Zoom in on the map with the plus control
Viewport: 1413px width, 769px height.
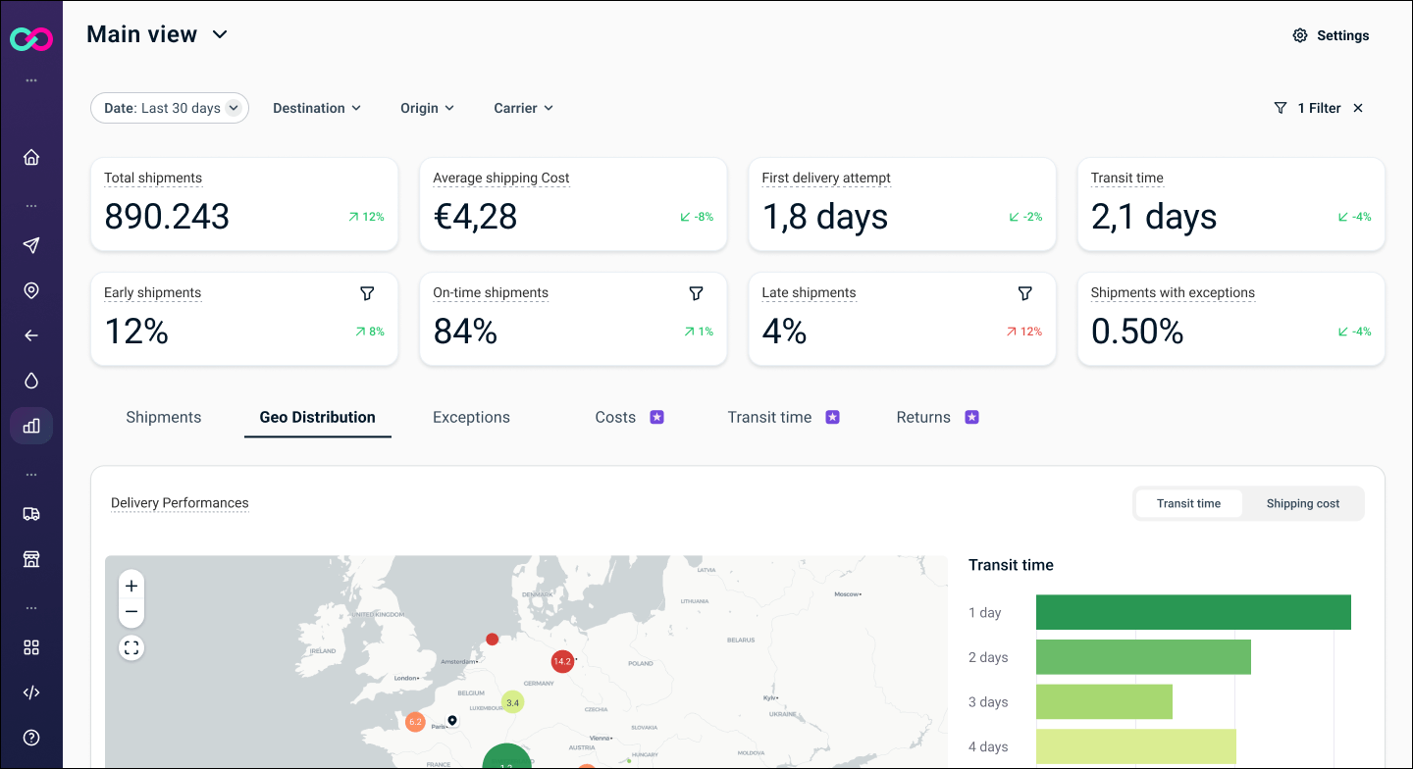tap(131, 586)
